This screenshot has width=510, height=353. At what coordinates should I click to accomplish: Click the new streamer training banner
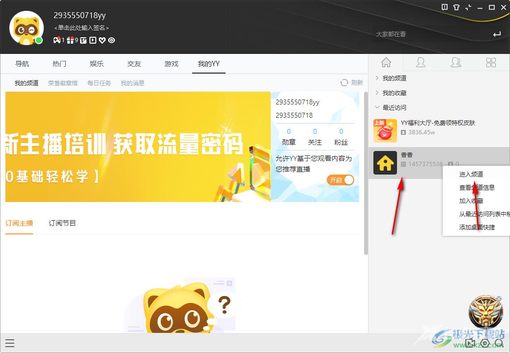[138, 147]
